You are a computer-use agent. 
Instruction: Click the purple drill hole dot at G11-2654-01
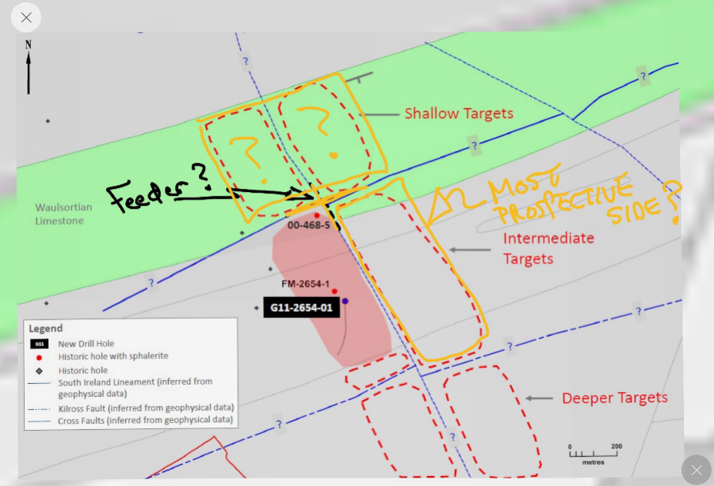point(345,301)
